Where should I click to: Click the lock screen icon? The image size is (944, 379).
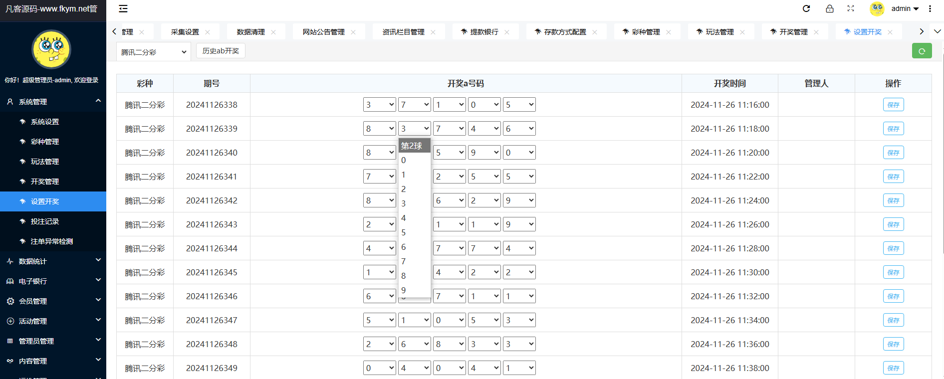[x=829, y=8]
